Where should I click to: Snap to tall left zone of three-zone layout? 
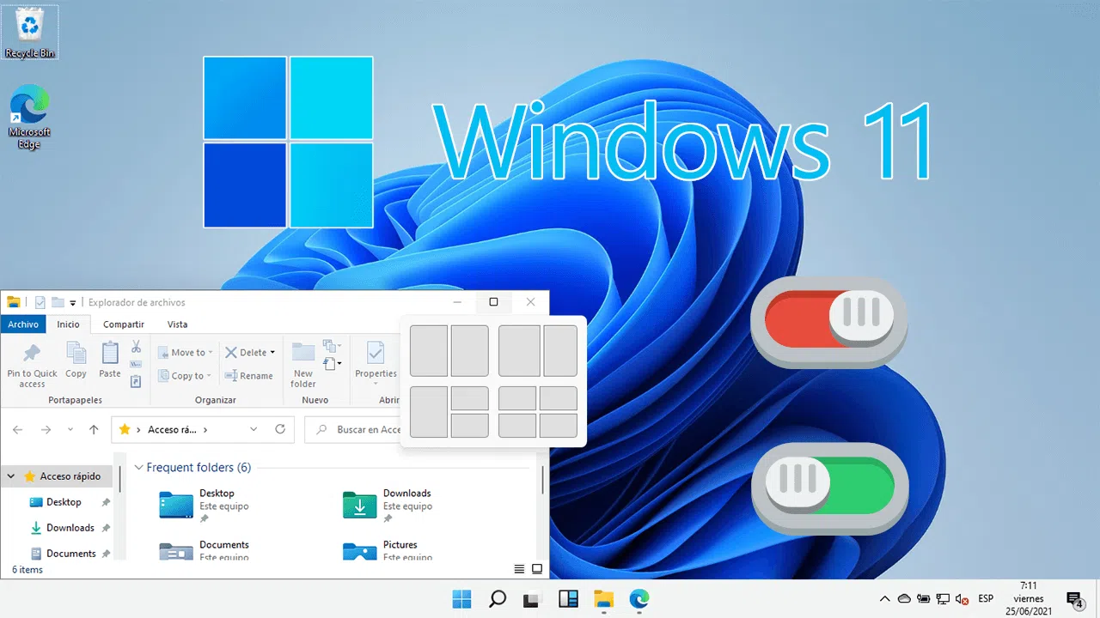pyautogui.click(x=429, y=412)
